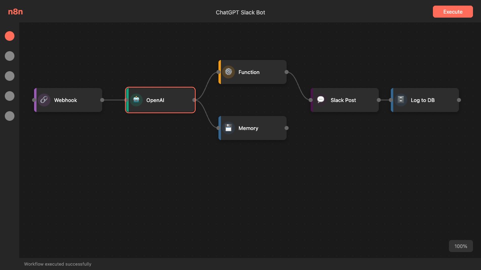The height and width of the screenshot is (270, 481).
Task: Select the active orange sidebar circle
Action: [10, 36]
